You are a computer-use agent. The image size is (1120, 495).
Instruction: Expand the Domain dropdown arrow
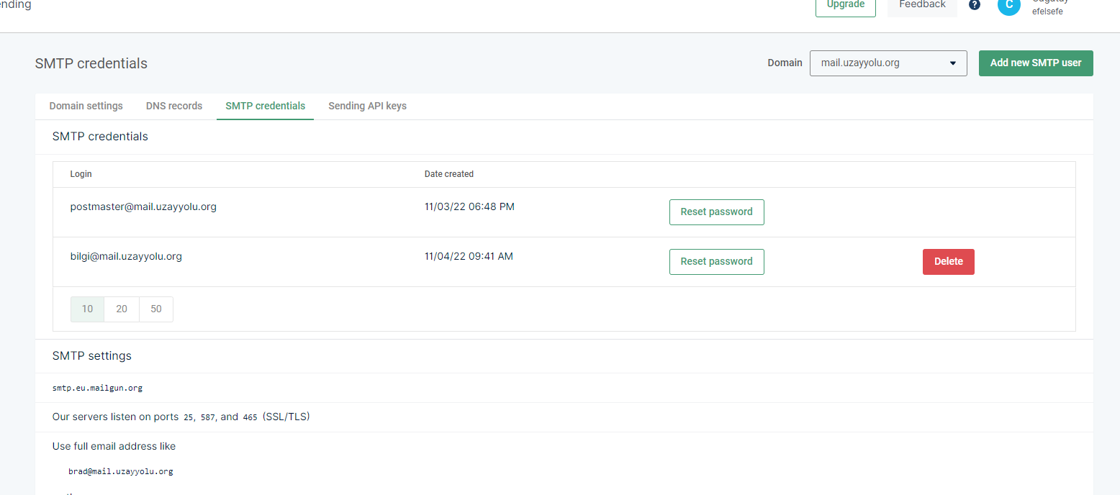pyautogui.click(x=953, y=63)
